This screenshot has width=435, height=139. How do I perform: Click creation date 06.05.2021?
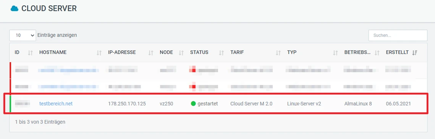tap(398, 104)
